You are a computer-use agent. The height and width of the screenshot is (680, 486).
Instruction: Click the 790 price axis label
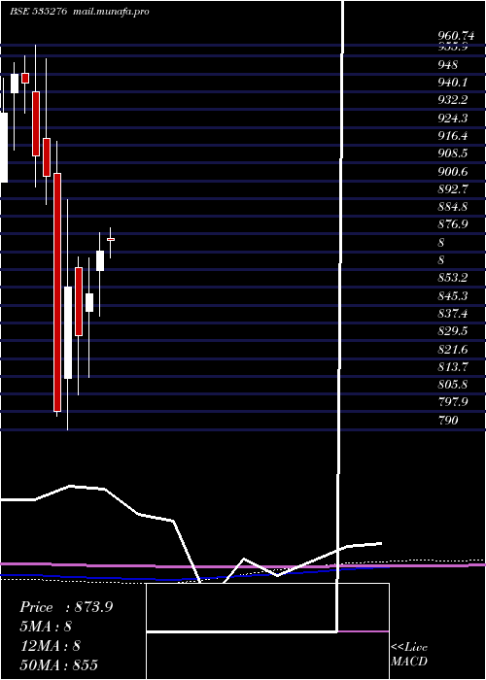[x=448, y=421]
